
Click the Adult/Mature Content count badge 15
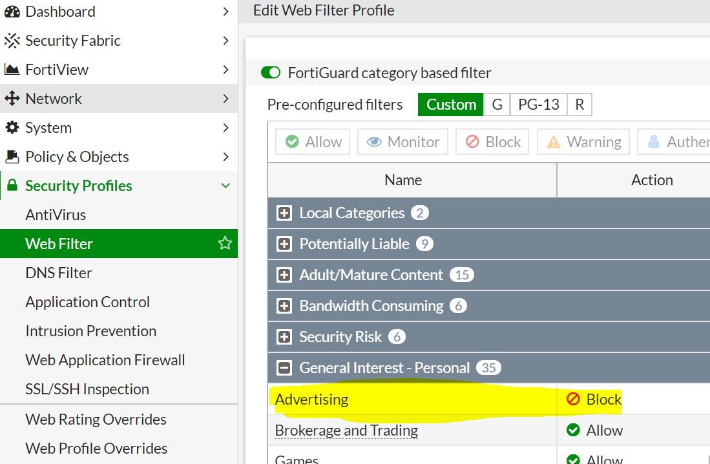462,275
